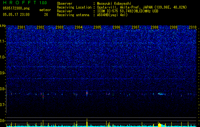Click the 2307 time marker
The image size is (200, 127).
135,27
